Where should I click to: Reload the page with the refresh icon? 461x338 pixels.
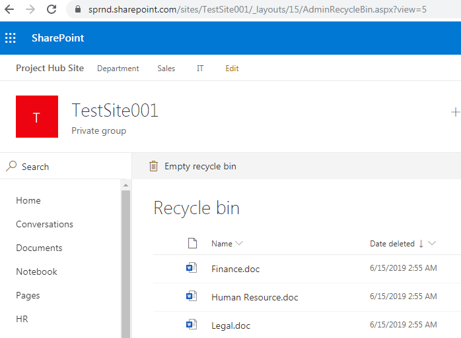pos(52,9)
